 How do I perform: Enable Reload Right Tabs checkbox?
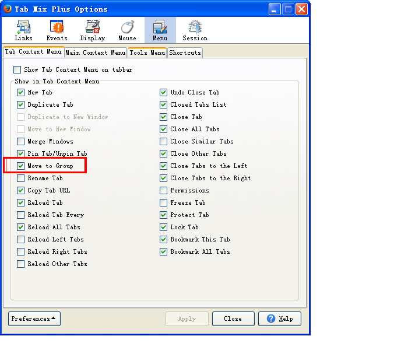[20, 251]
